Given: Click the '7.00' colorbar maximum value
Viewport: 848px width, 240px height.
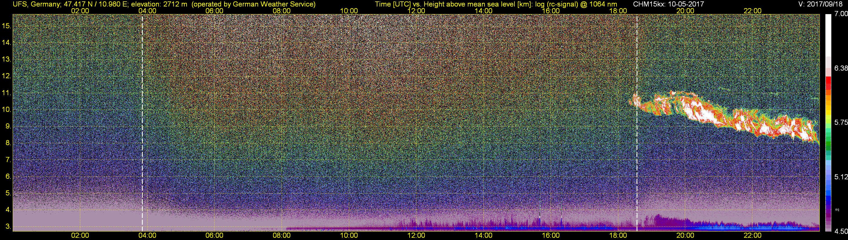Looking at the screenshot, I should coord(841,14).
